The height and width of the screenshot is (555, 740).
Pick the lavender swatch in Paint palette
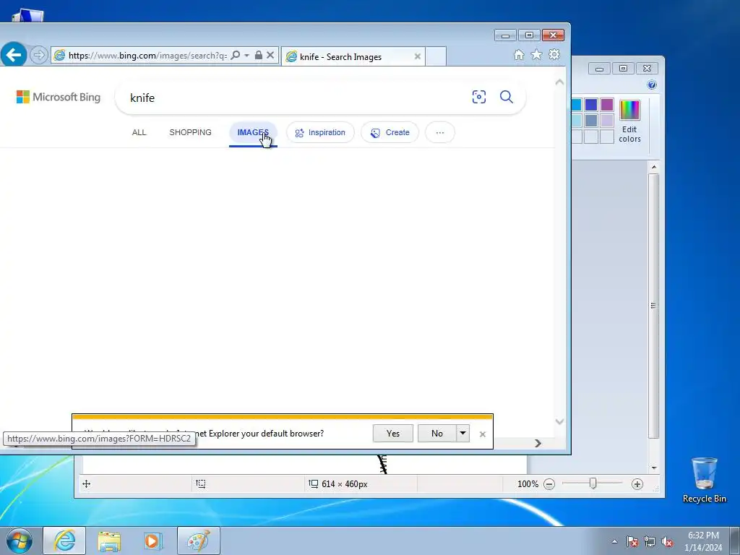(607, 121)
